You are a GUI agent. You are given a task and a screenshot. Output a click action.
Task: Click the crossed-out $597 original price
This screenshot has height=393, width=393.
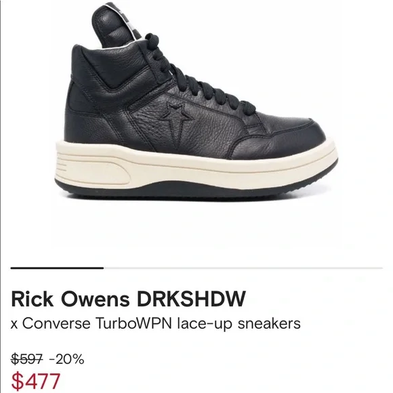27,359
